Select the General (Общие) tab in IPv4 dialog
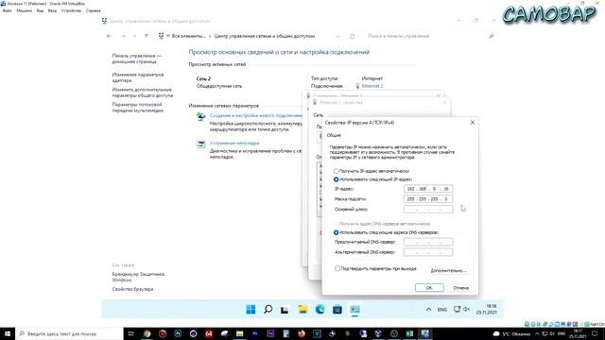 [x=334, y=135]
